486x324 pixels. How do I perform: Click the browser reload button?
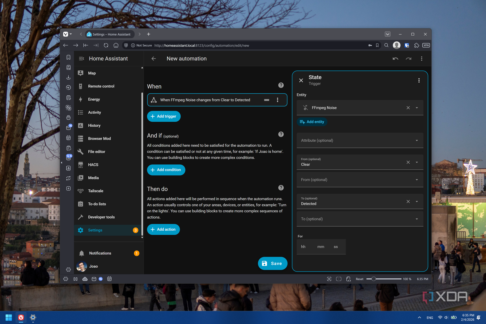106,45
